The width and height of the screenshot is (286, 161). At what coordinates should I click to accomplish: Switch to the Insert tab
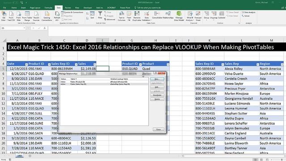23,8
